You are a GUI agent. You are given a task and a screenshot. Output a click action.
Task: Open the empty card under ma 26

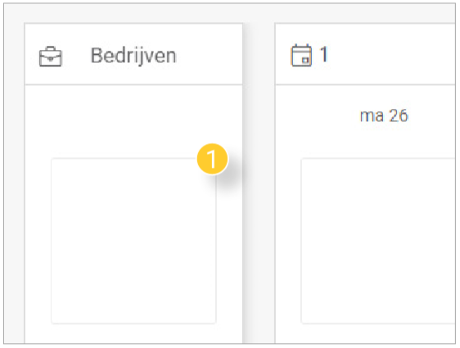click(x=378, y=241)
